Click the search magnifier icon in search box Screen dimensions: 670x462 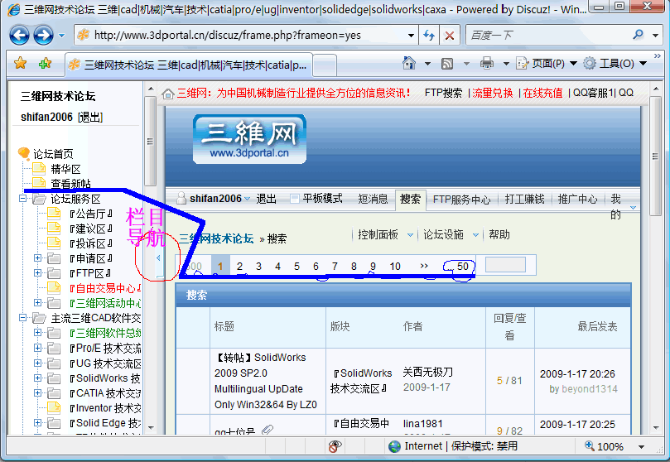639,35
